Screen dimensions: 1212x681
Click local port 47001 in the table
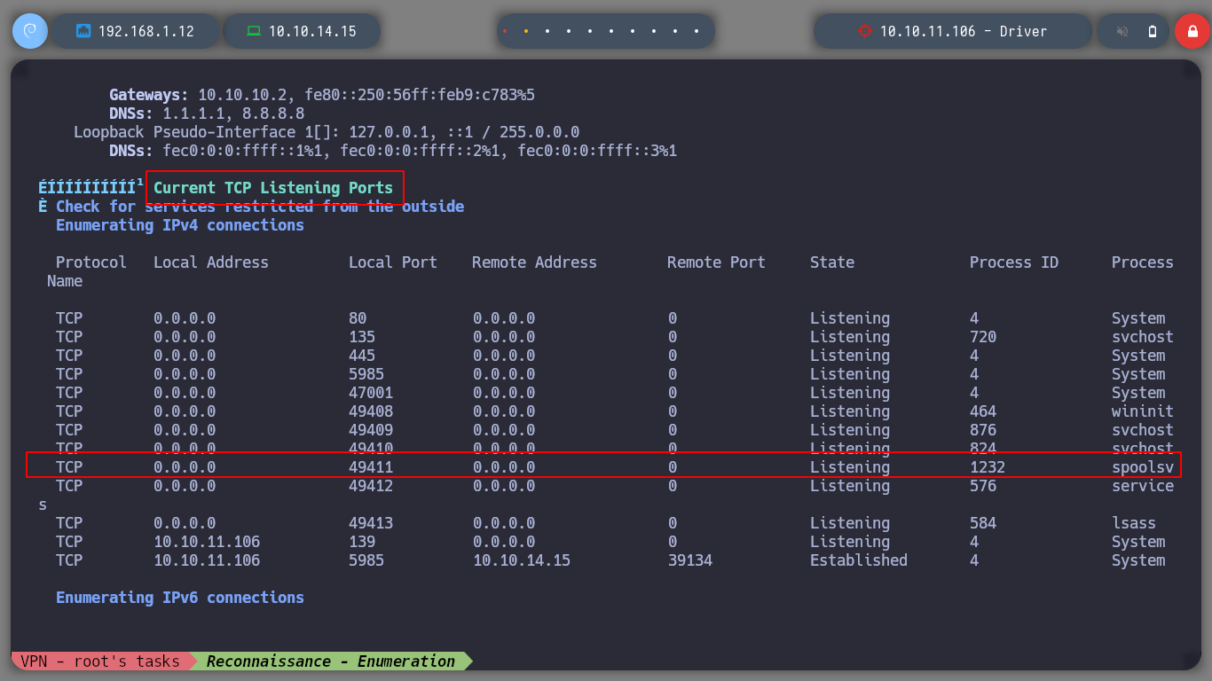tap(371, 393)
